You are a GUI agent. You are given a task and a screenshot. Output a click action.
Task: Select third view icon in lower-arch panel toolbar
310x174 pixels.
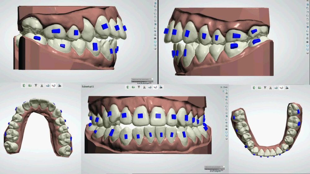(265, 88)
